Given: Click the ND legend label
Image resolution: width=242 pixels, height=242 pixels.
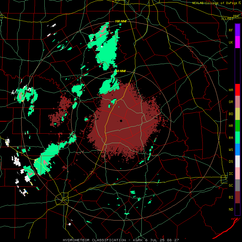Looking at the screenshot, I should tap(231, 209).
